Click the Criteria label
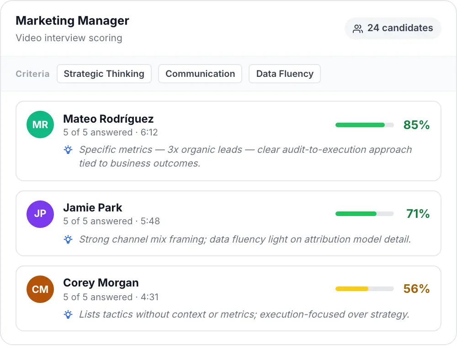The image size is (457, 346). 32,74
